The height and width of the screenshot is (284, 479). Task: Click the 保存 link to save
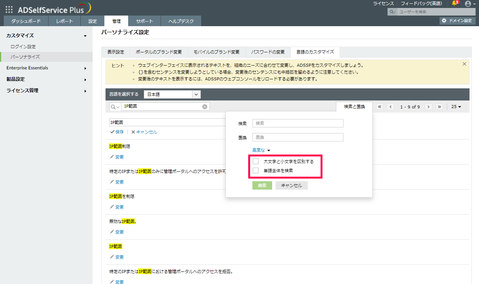117,132
